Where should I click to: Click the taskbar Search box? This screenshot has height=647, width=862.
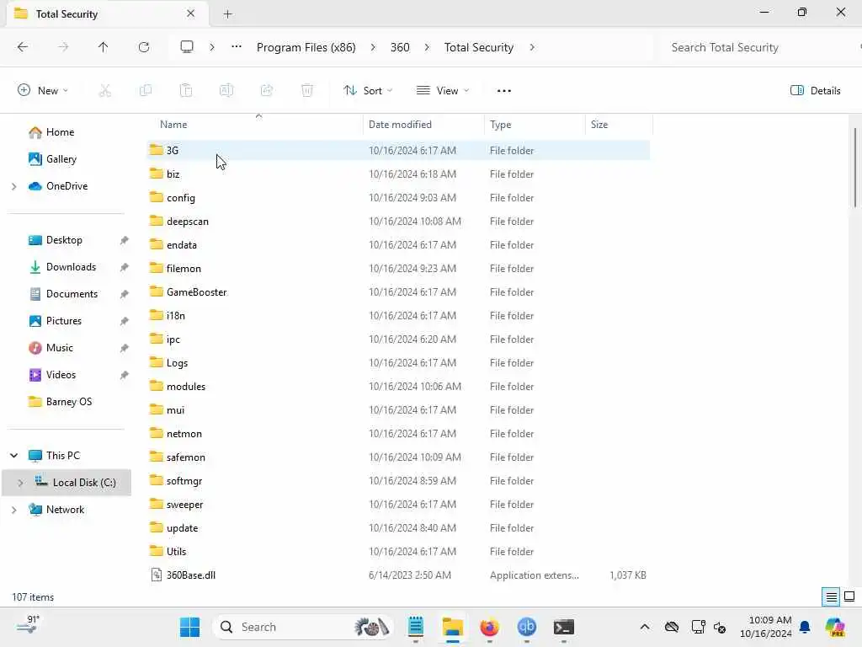302,627
